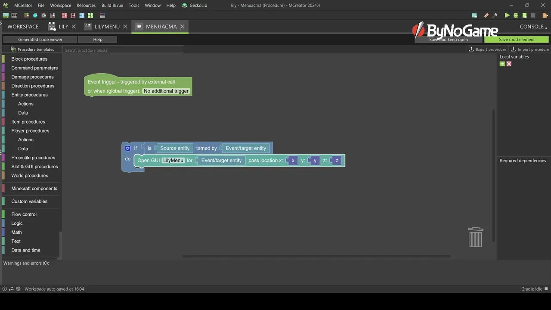Image resolution: width=551 pixels, height=310 pixels.
Task: Click the film strip icon in top toolbar
Action: click(x=14, y=15)
